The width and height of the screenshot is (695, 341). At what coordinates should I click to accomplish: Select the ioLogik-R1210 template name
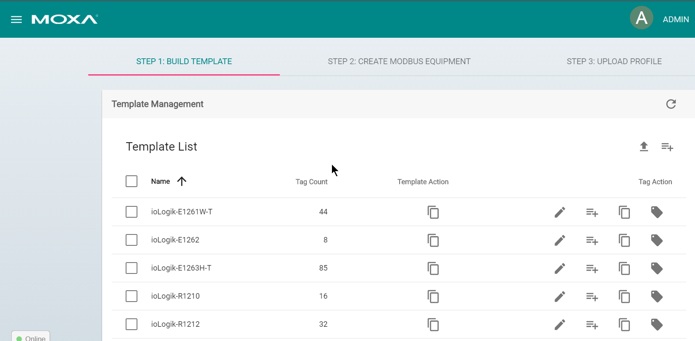pyautogui.click(x=175, y=296)
